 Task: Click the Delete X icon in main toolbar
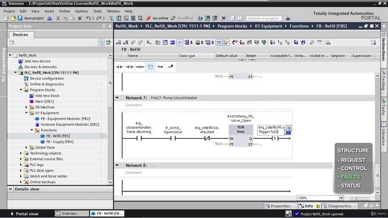coord(80,18)
